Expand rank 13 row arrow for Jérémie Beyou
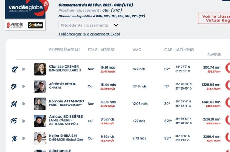The image size is (230, 152). tap(24, 87)
